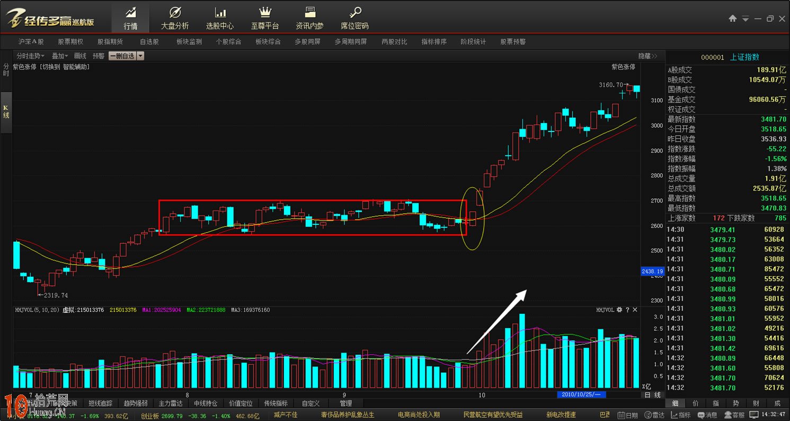Image resolution: width=790 pixels, height=421 pixels.
Task: Select the 主力雷达 indicator tab
Action: 171,404
